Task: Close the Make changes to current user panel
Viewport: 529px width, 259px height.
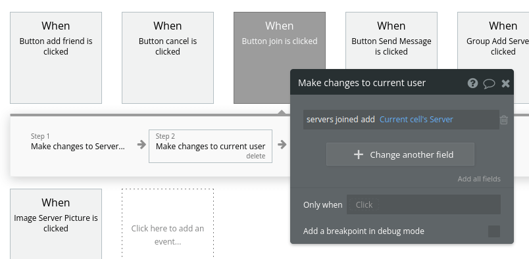Action: coord(505,83)
